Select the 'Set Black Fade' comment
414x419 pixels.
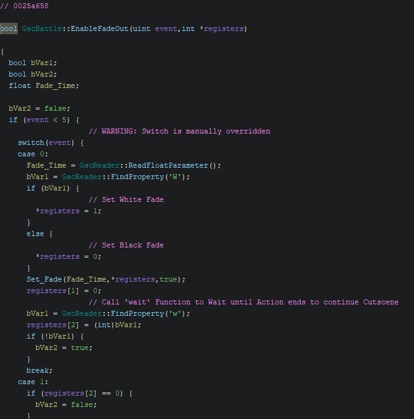point(126,246)
